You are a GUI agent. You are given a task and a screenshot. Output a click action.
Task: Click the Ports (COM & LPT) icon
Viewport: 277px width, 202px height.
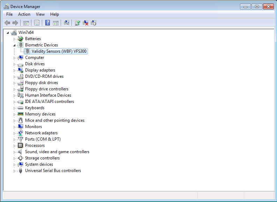pyautogui.click(x=21, y=139)
